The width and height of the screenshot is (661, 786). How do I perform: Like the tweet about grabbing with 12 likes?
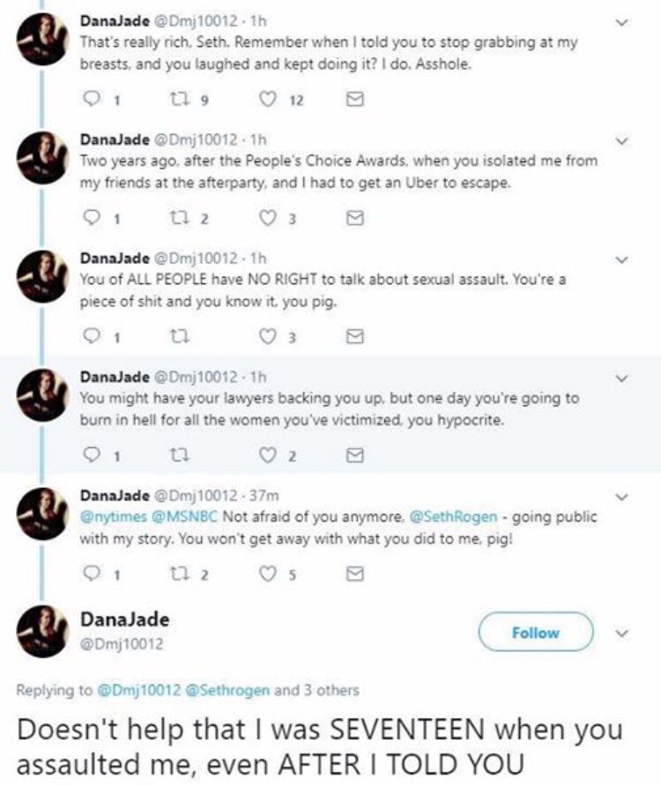[268, 100]
